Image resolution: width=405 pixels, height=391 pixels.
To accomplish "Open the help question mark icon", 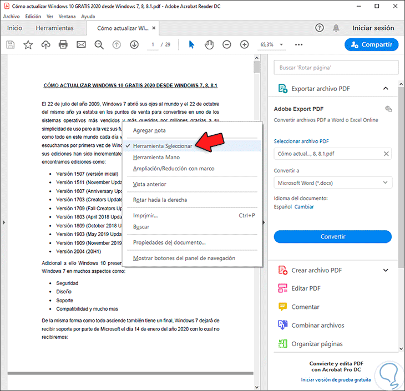I will point(320,28).
